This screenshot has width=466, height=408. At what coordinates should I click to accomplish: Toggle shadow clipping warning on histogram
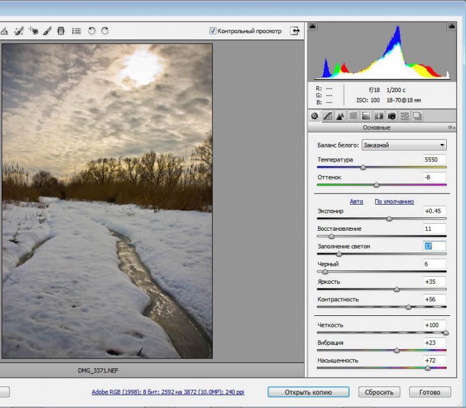coord(312,26)
